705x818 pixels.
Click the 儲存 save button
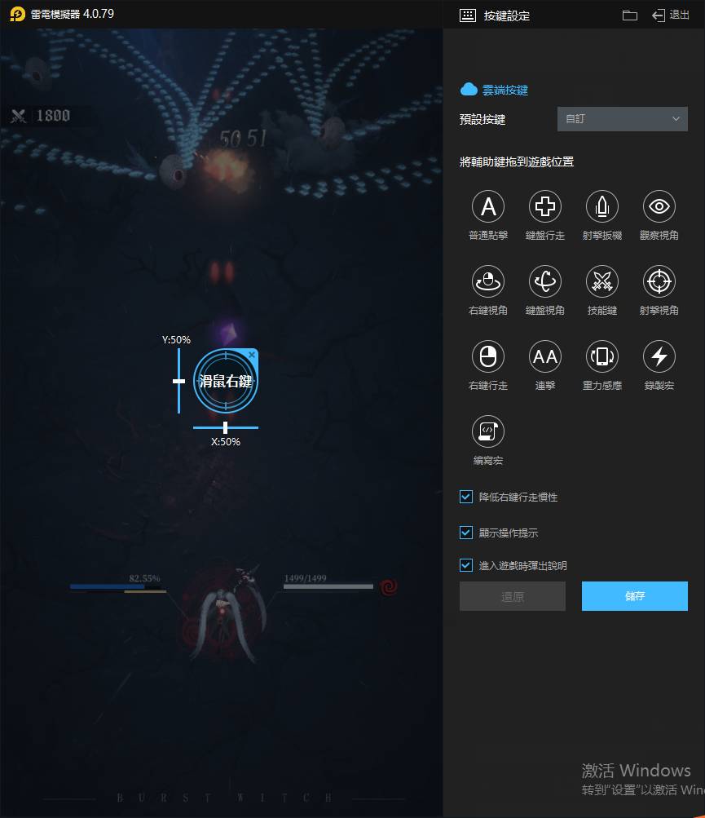point(635,596)
